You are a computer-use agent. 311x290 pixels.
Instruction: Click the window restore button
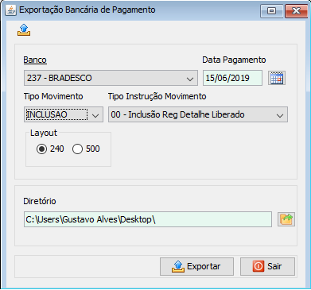tap(271, 11)
